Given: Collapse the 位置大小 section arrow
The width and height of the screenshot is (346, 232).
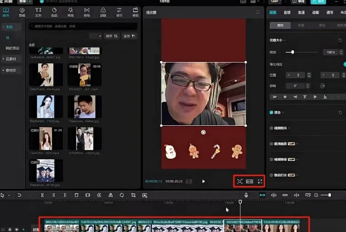Looking at the screenshot, I should point(285,40).
